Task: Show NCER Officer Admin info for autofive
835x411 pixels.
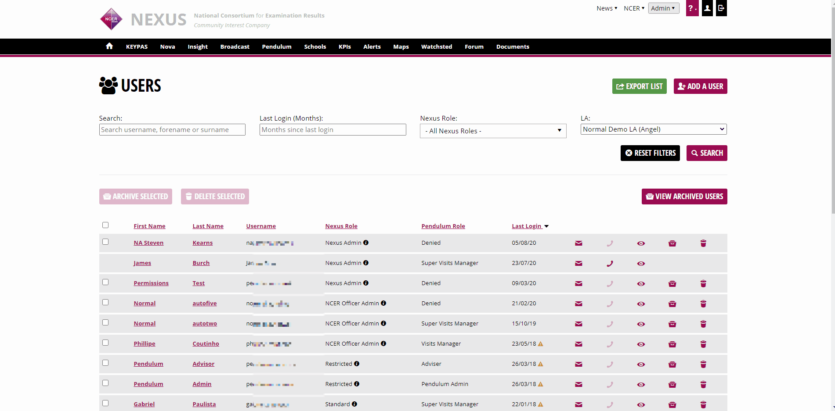Action: tap(383, 303)
